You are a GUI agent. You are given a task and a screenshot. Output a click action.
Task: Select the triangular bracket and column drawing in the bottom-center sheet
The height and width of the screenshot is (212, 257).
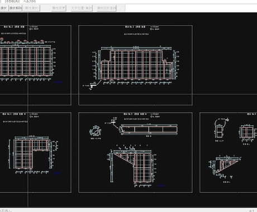(x=132, y=166)
